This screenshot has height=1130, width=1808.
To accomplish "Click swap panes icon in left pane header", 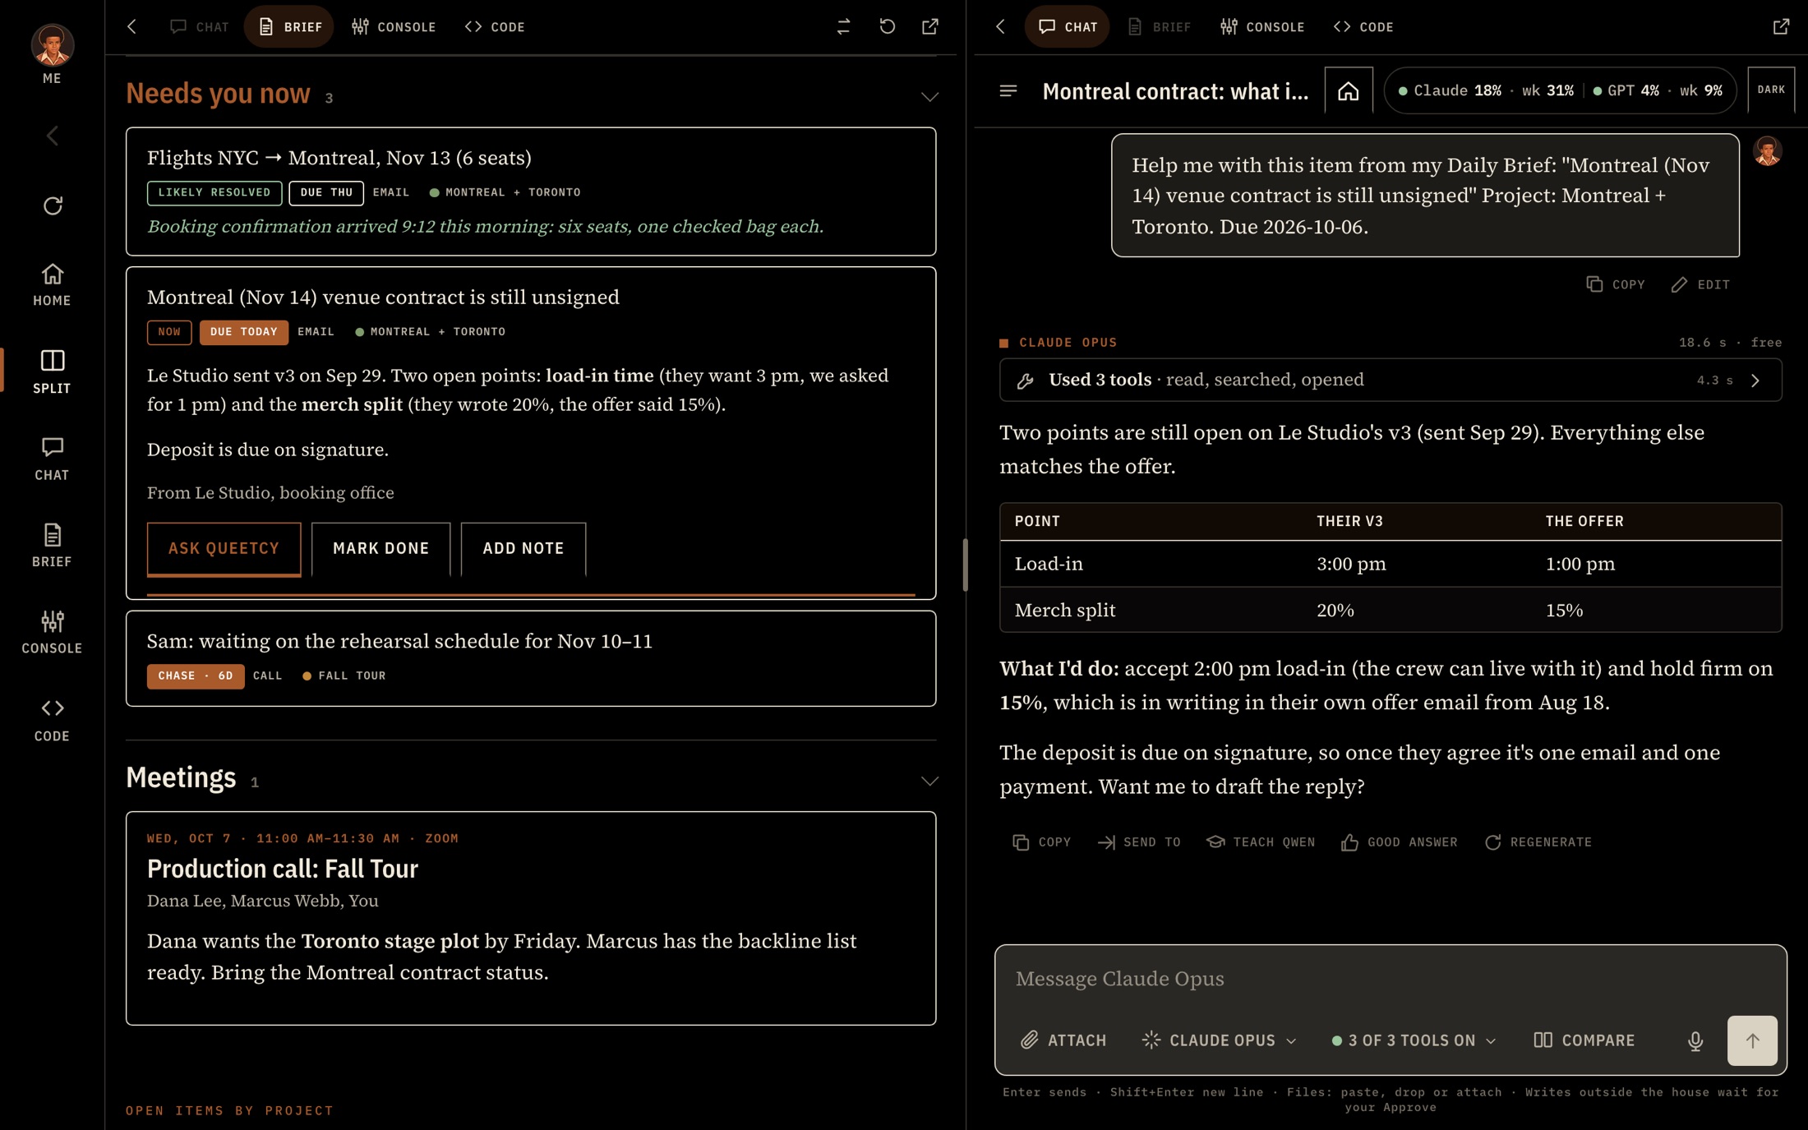I will tap(843, 27).
